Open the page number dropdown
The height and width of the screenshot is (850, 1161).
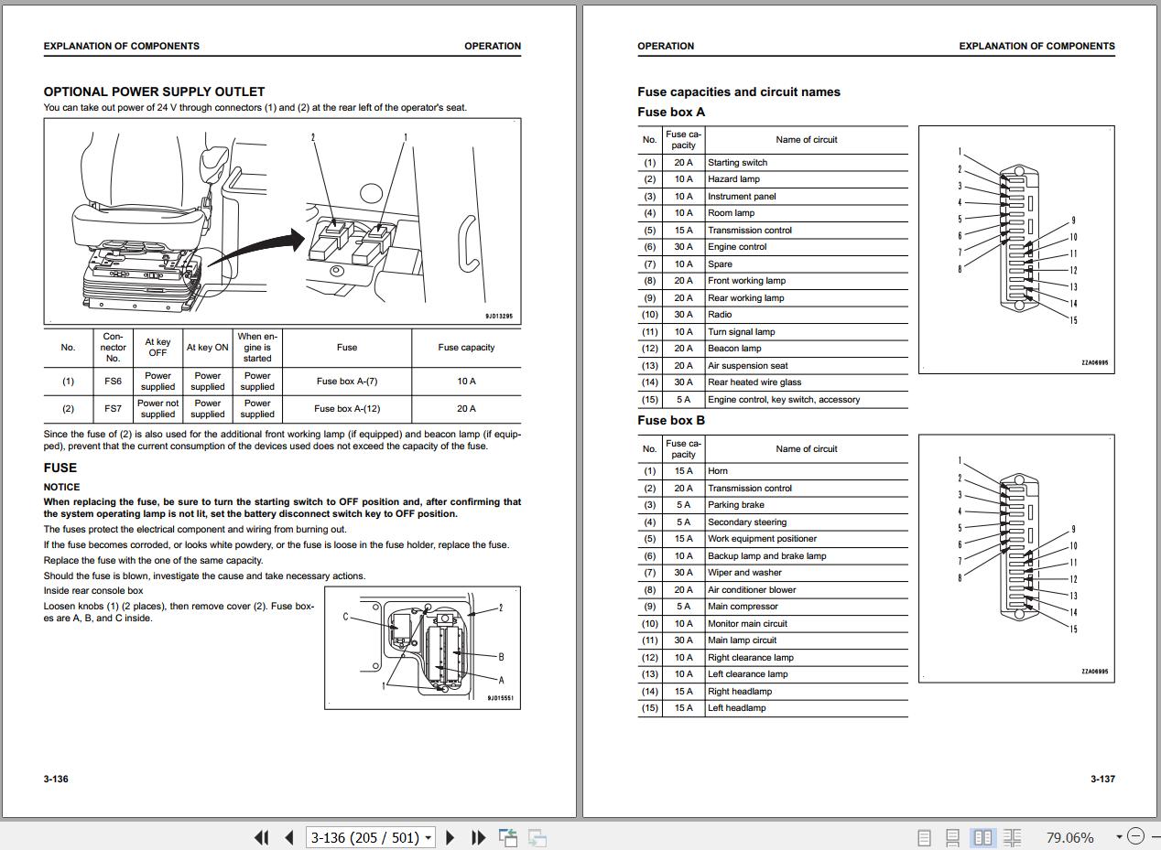click(429, 838)
